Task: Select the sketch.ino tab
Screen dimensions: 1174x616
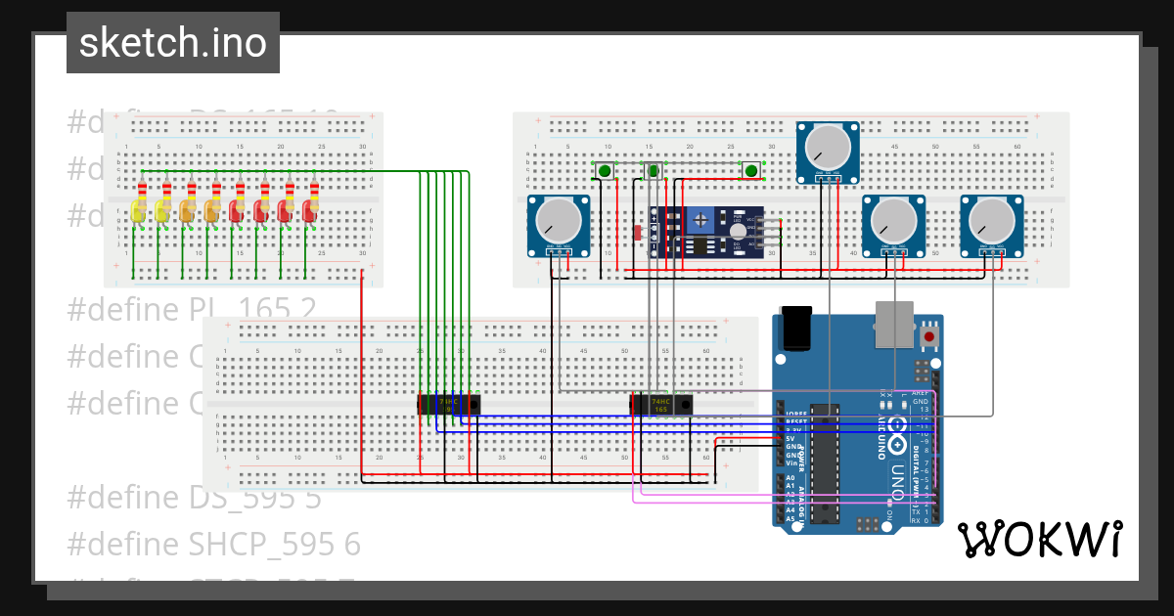Action: [172, 42]
